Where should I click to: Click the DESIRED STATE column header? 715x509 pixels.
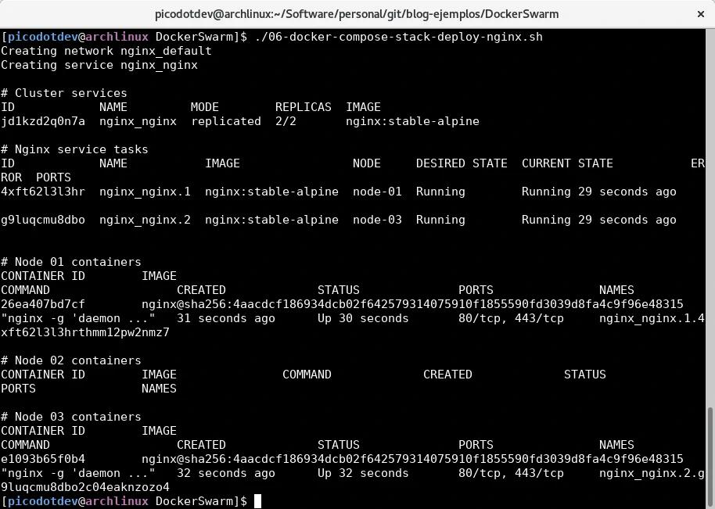tap(462, 163)
